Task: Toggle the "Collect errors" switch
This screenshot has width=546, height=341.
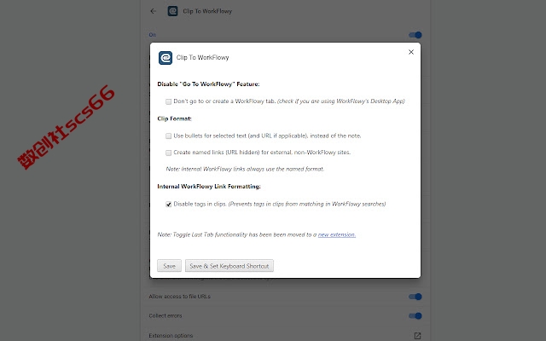Action: [x=415, y=315]
